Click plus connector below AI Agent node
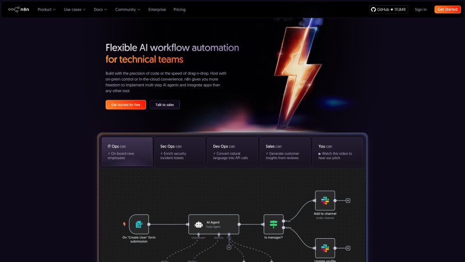 coord(229,247)
